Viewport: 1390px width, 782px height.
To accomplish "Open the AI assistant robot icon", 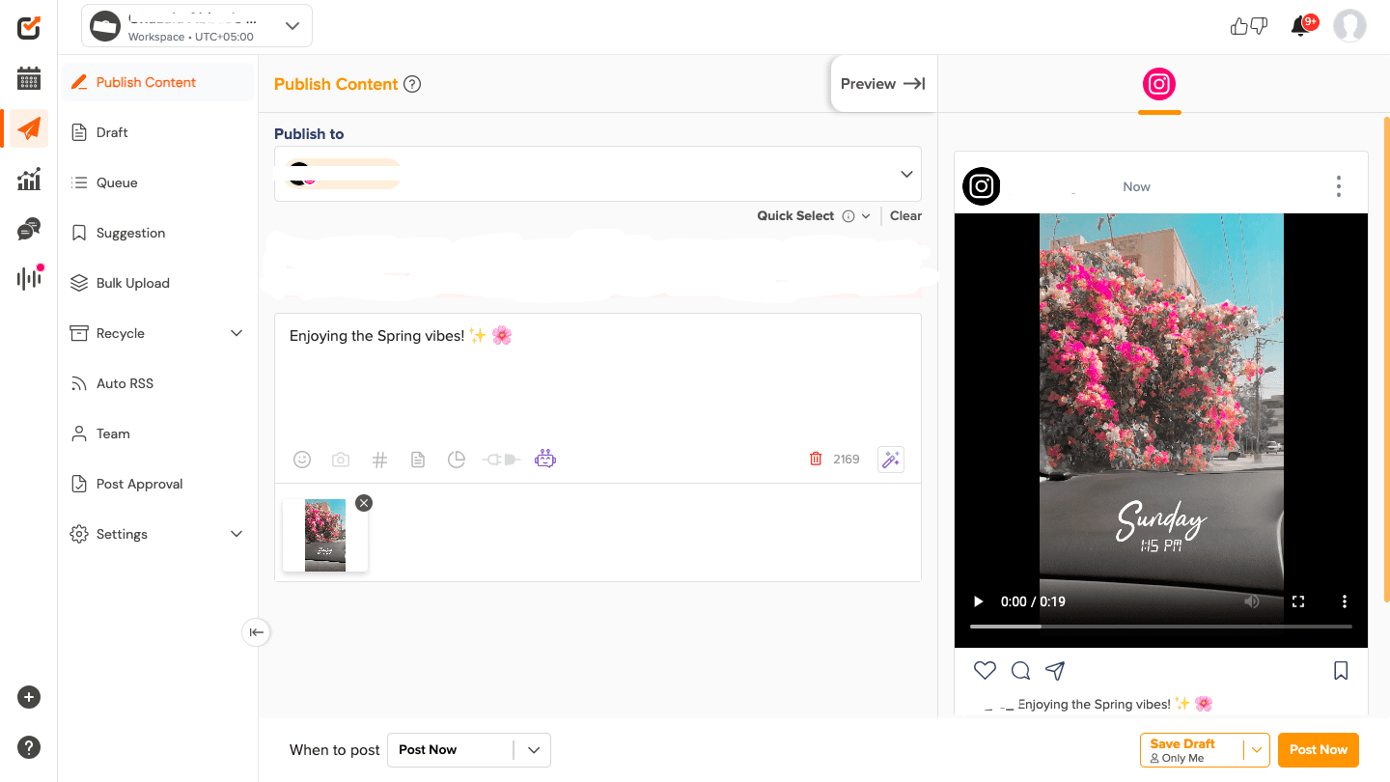I will (545, 459).
